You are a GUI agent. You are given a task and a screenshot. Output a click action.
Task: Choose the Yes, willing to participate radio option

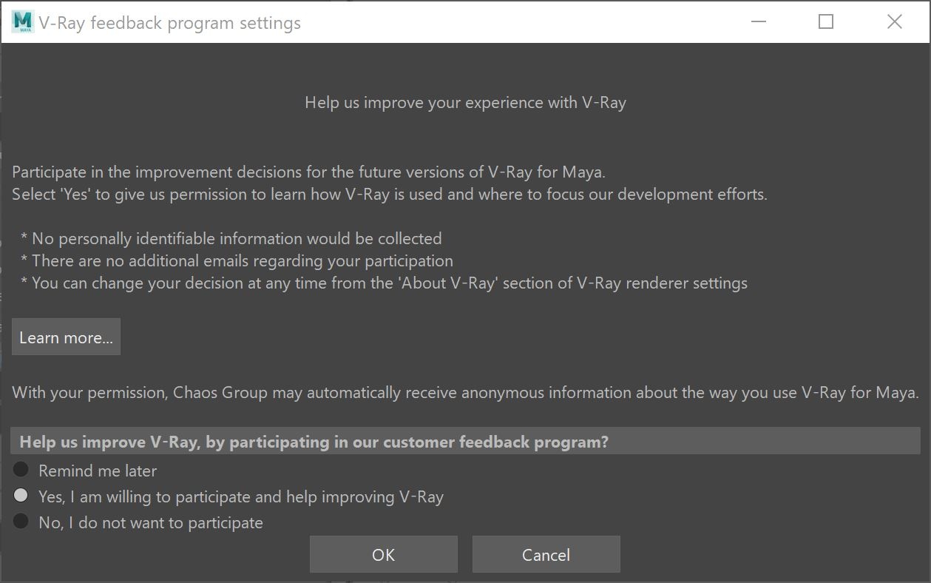coord(21,495)
